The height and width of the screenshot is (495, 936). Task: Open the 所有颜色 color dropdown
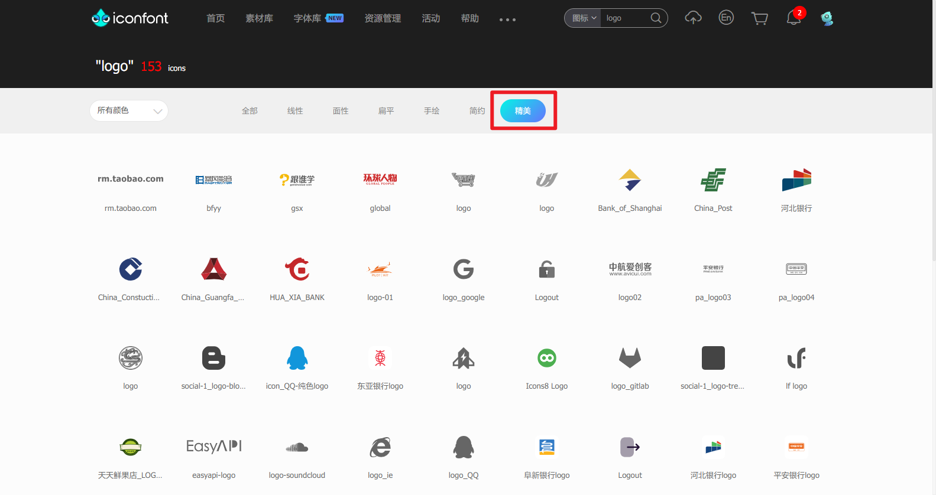click(129, 110)
